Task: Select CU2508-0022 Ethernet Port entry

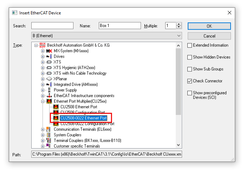Action: pos(83,118)
